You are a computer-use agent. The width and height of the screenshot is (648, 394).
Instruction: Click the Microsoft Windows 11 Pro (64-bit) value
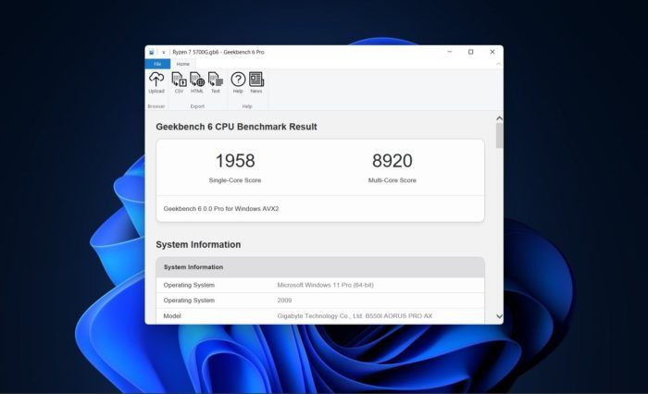325,285
